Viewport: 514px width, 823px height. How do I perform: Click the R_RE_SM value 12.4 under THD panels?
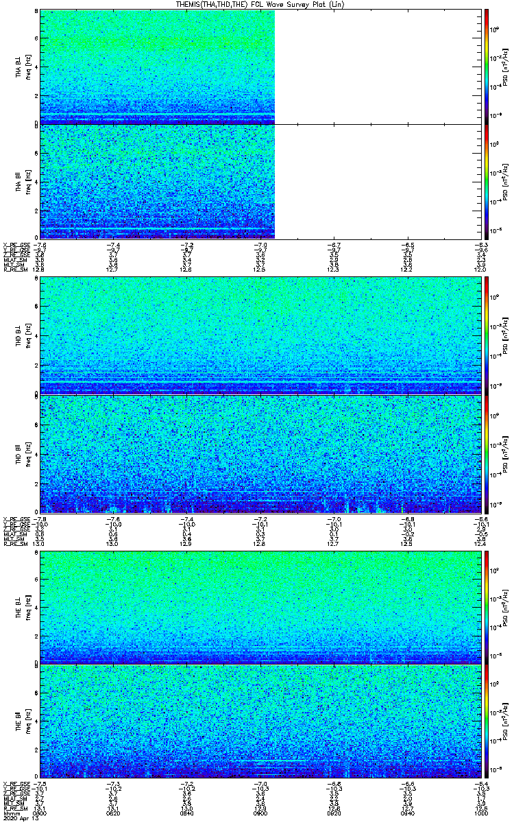(x=480, y=543)
